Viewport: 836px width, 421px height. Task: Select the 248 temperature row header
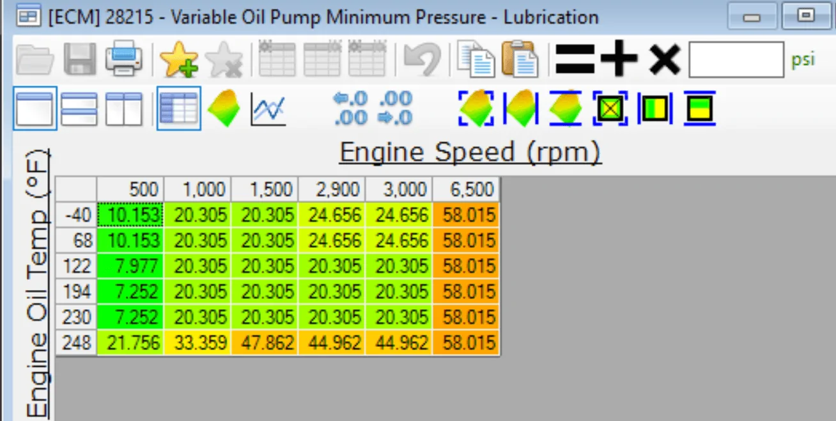(x=76, y=342)
